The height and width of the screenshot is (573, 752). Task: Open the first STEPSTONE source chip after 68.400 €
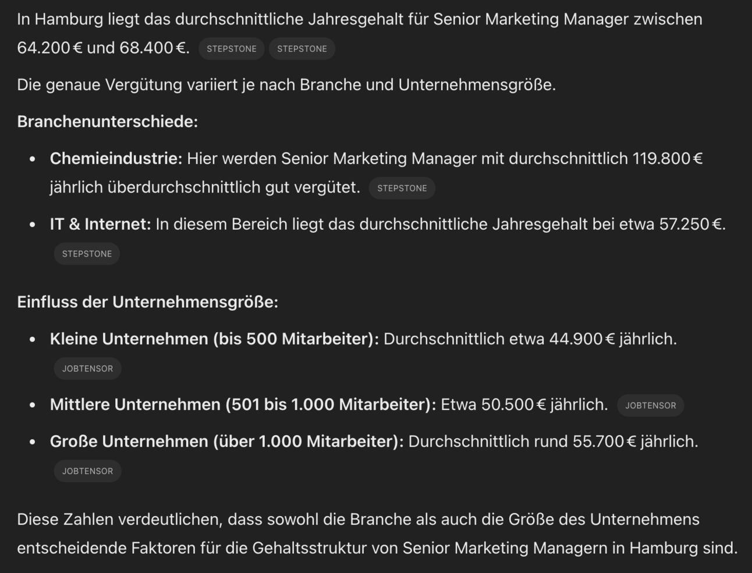coord(232,49)
